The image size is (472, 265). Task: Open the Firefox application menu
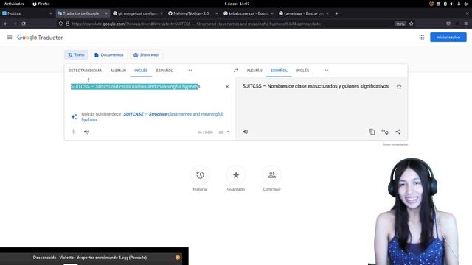pyautogui.click(x=465, y=24)
